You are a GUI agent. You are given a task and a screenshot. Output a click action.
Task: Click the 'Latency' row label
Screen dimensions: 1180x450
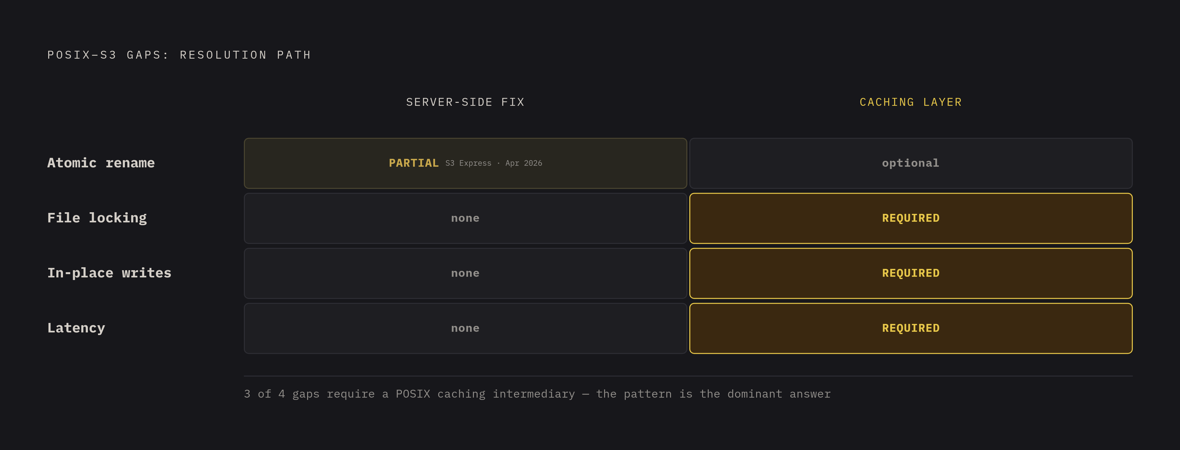[x=76, y=328]
